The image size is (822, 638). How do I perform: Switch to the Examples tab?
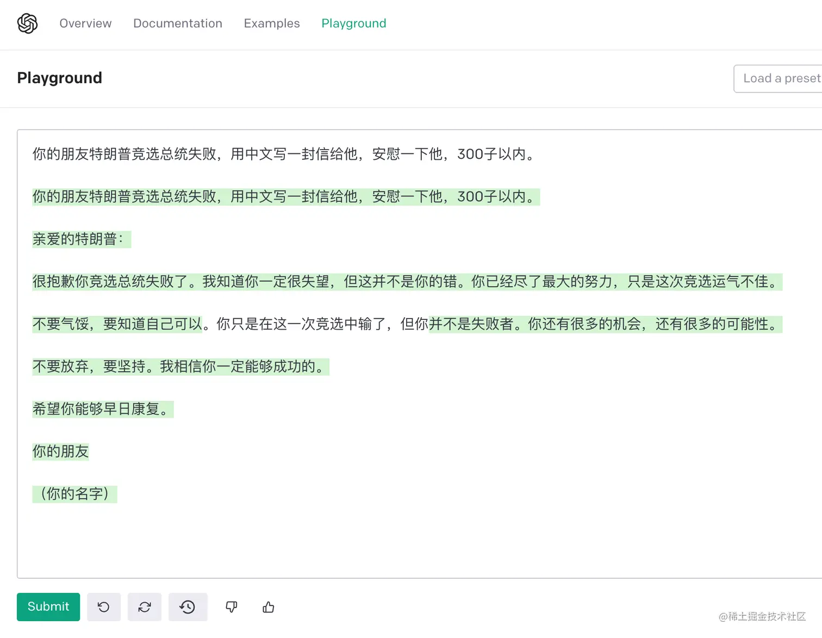tap(272, 23)
